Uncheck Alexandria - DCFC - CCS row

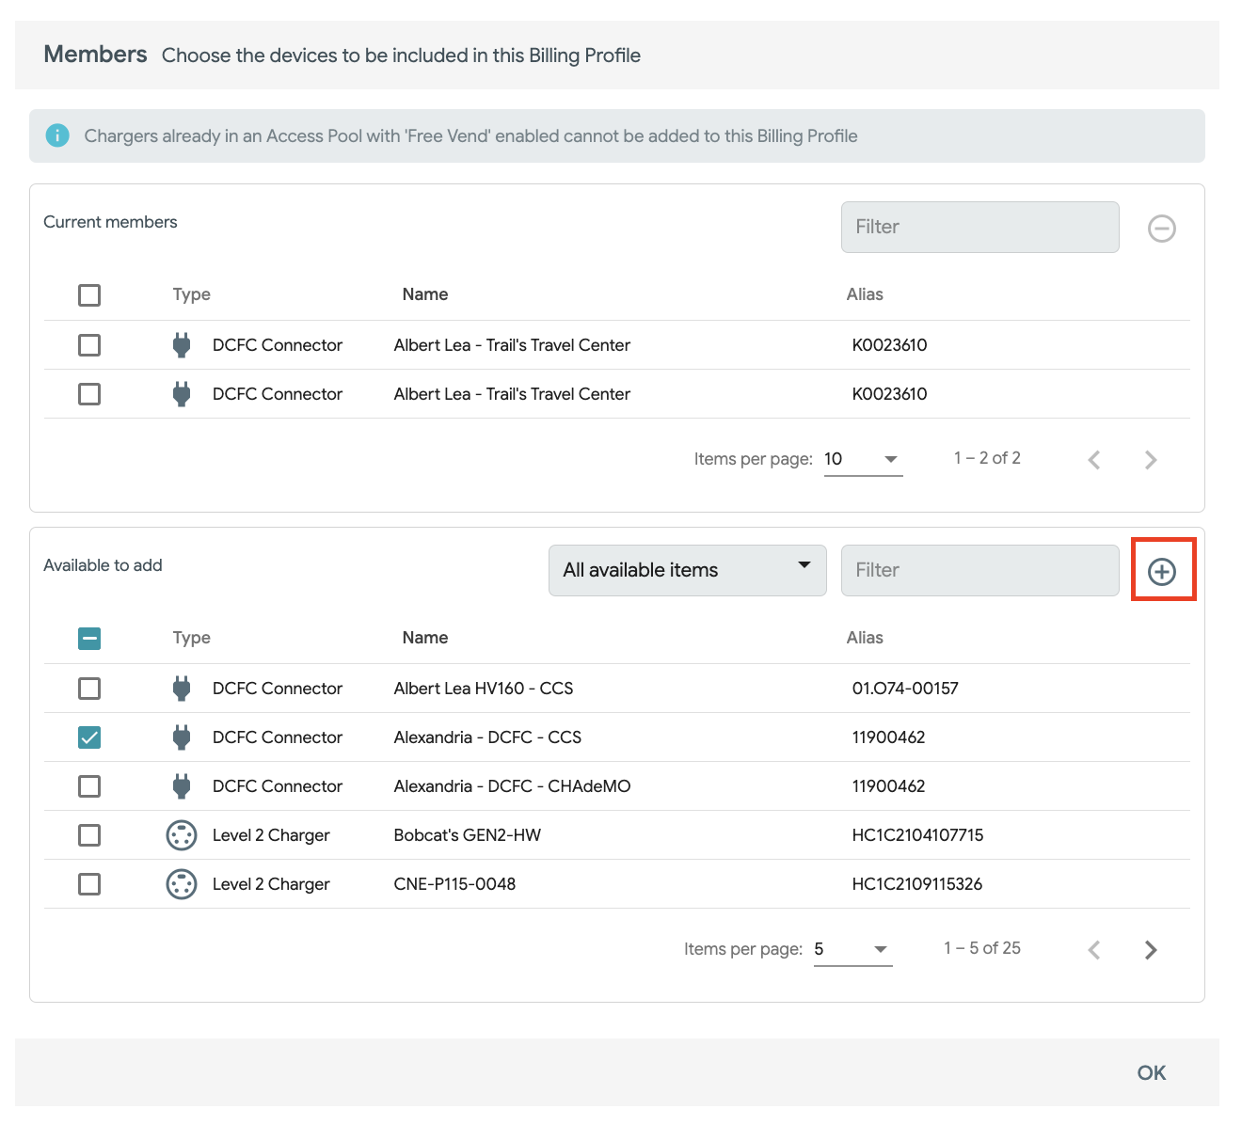coord(89,737)
